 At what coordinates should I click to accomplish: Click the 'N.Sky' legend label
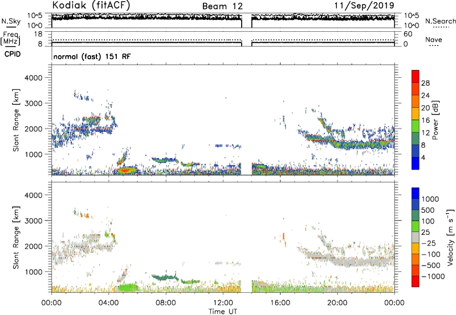(11, 21)
